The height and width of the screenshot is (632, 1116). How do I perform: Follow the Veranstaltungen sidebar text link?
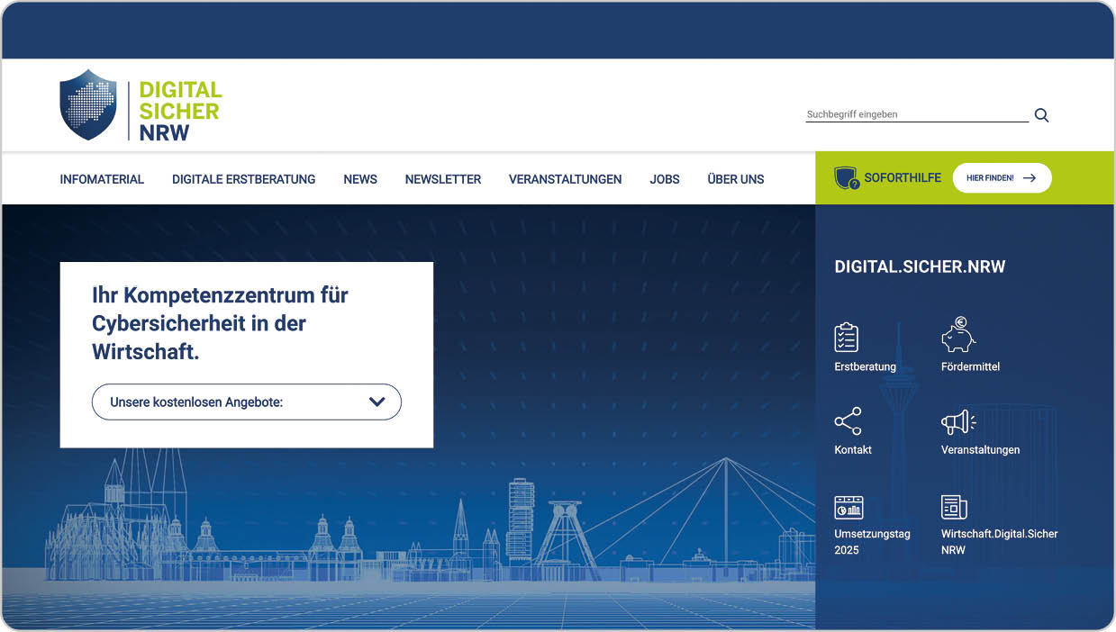click(x=980, y=450)
